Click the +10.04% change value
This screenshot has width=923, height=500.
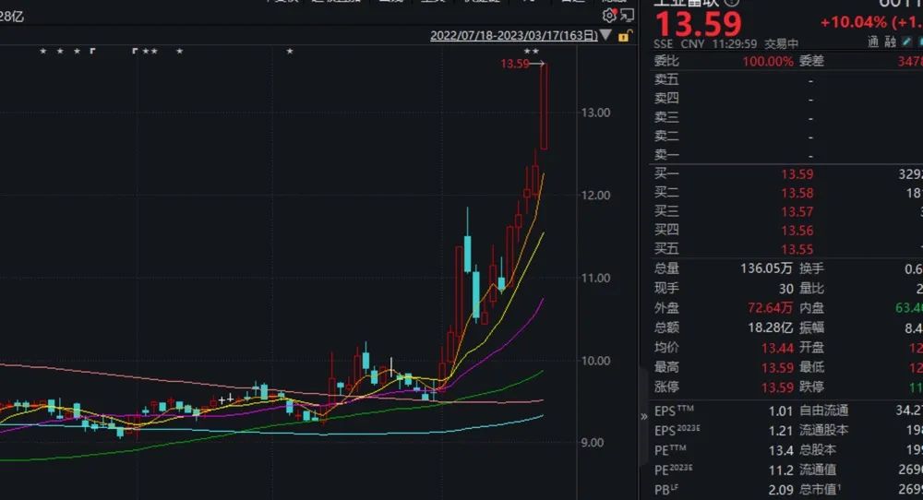tap(854, 22)
